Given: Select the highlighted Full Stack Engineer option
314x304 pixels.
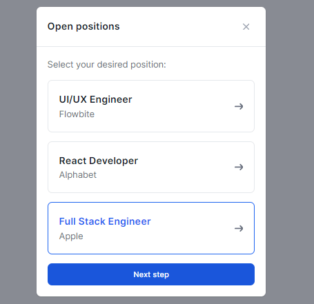Looking at the screenshot, I should tap(151, 228).
